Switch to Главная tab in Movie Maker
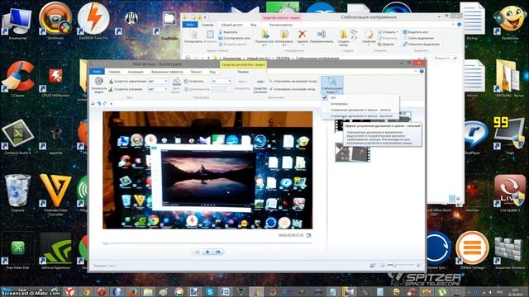This screenshot has height=297, width=529. pyautogui.click(x=114, y=72)
